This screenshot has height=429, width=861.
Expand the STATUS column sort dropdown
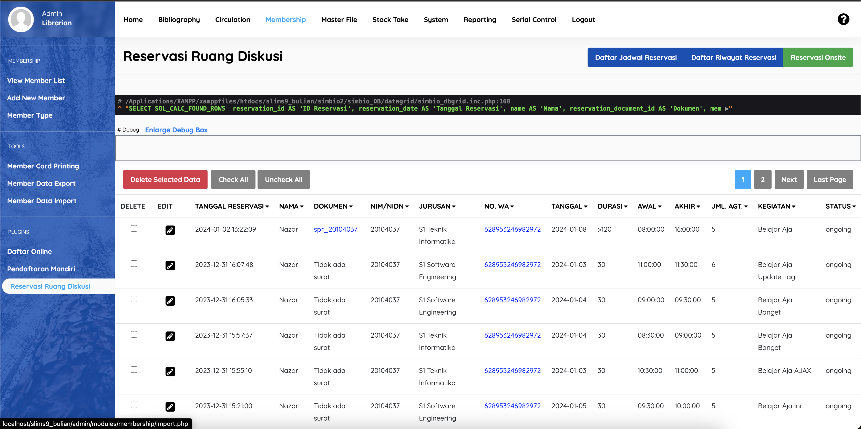854,206
